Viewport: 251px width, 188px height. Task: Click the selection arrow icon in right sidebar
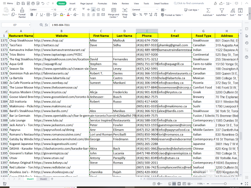tap(247, 36)
